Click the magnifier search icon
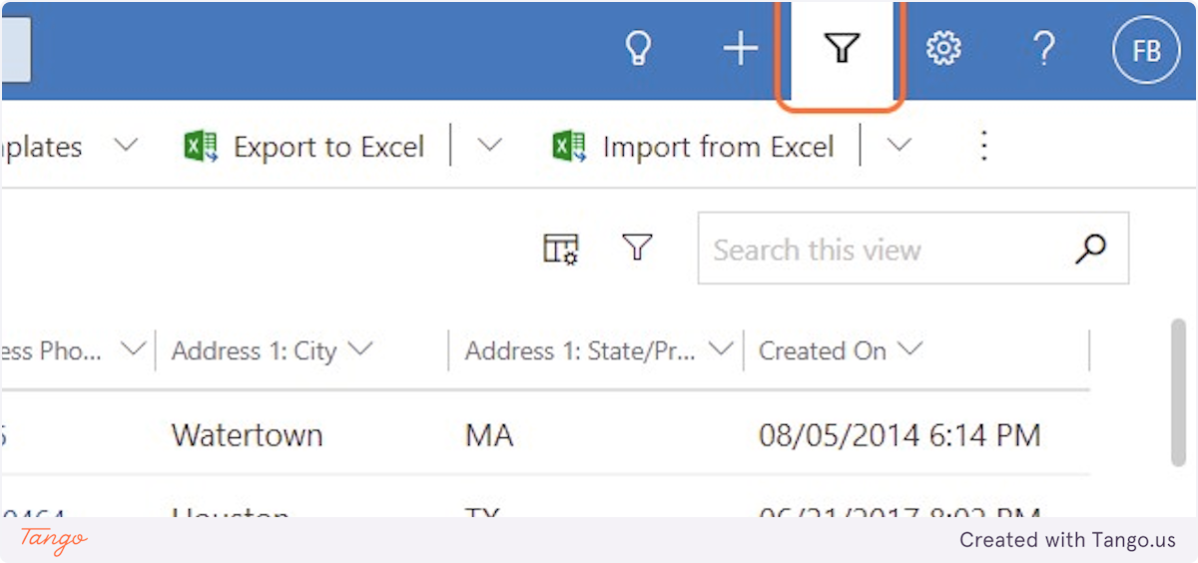The height and width of the screenshot is (563, 1198). (x=1090, y=248)
